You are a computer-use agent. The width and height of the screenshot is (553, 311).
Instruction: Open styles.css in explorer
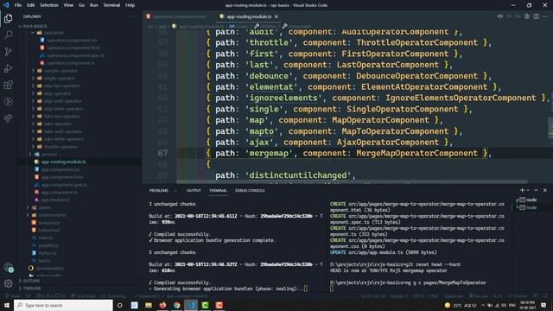(x=48, y=253)
